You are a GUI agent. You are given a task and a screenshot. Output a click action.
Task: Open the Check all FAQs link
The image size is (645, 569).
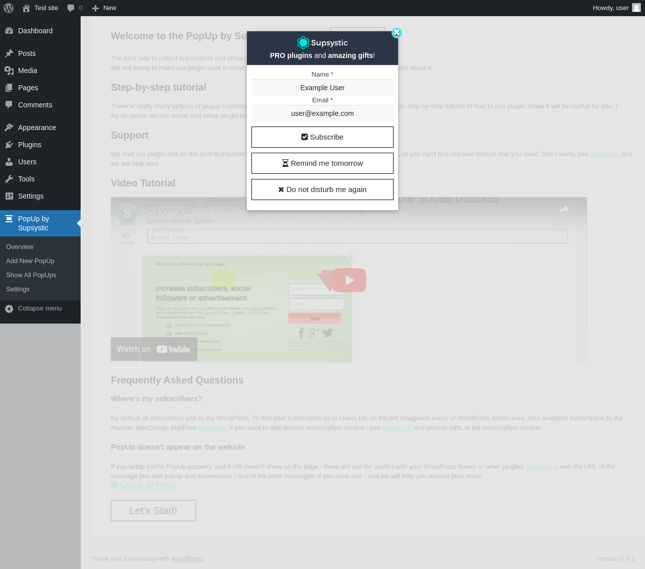point(143,485)
